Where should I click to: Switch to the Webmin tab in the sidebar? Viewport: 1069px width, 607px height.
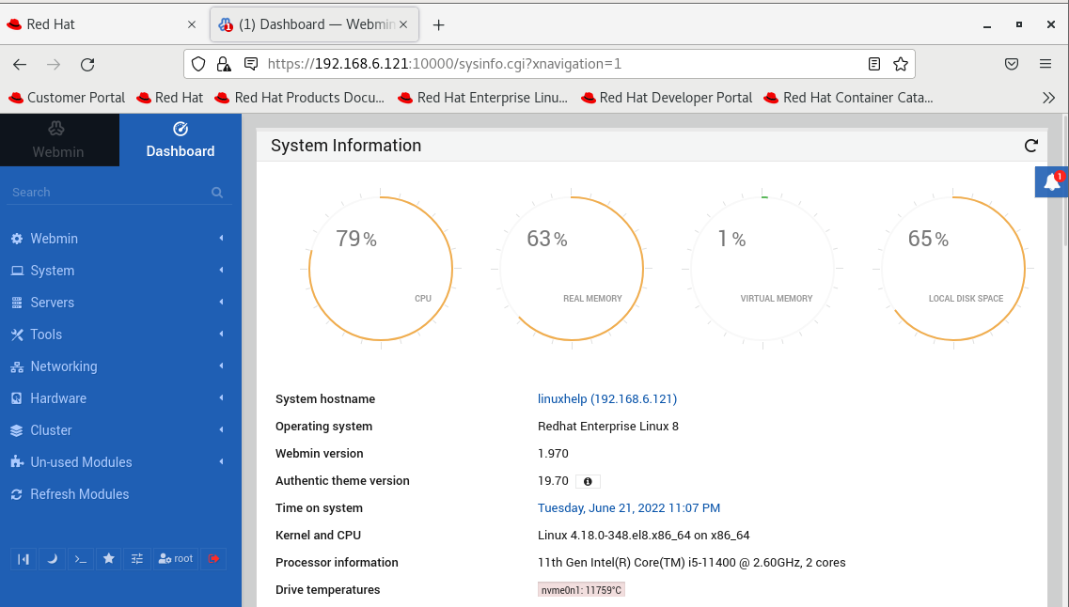click(x=59, y=140)
